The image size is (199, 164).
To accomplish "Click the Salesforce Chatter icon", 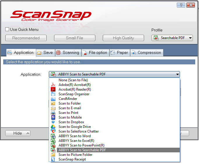I will coord(53,131).
